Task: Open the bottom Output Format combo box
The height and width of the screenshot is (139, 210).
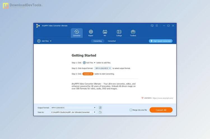Action: (73, 108)
